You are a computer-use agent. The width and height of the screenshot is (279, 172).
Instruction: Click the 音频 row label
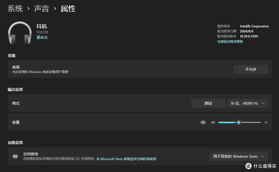[x=16, y=67]
